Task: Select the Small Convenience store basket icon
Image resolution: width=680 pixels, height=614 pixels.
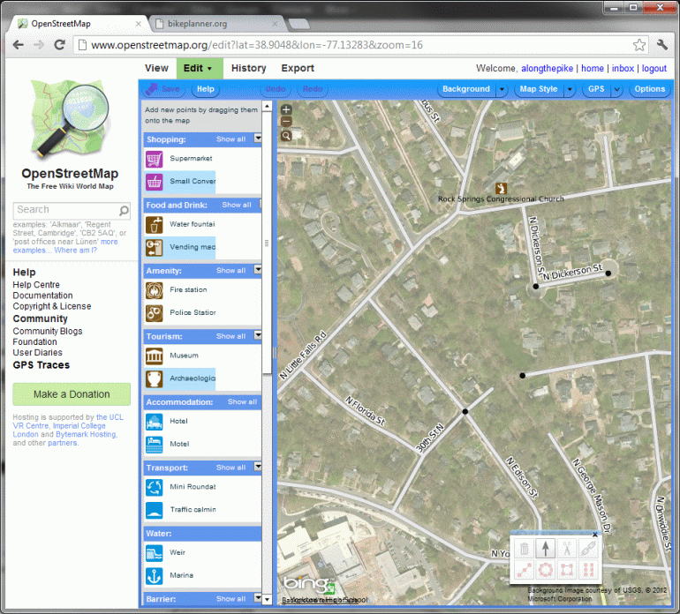Action: (154, 182)
